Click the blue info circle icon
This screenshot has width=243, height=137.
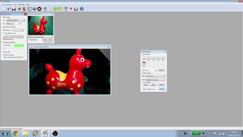coord(82,9)
